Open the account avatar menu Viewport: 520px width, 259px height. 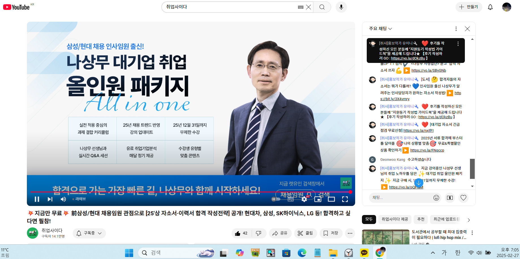tap(506, 7)
